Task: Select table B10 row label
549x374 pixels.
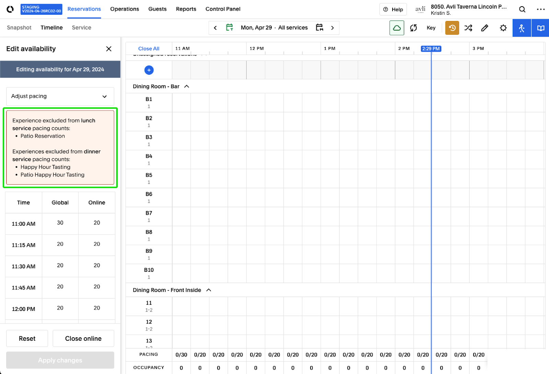Action: 149,273
